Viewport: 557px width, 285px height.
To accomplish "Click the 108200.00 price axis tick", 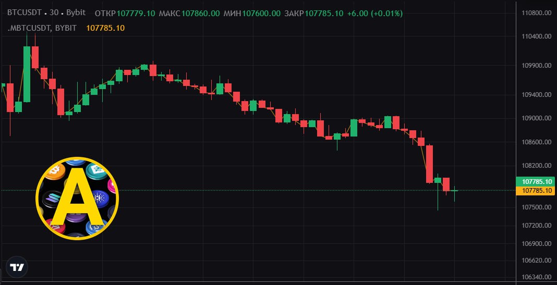I will [x=536, y=165].
